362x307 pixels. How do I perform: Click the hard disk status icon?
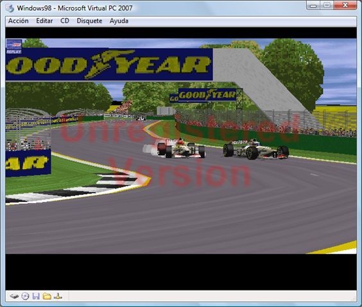tap(14, 296)
